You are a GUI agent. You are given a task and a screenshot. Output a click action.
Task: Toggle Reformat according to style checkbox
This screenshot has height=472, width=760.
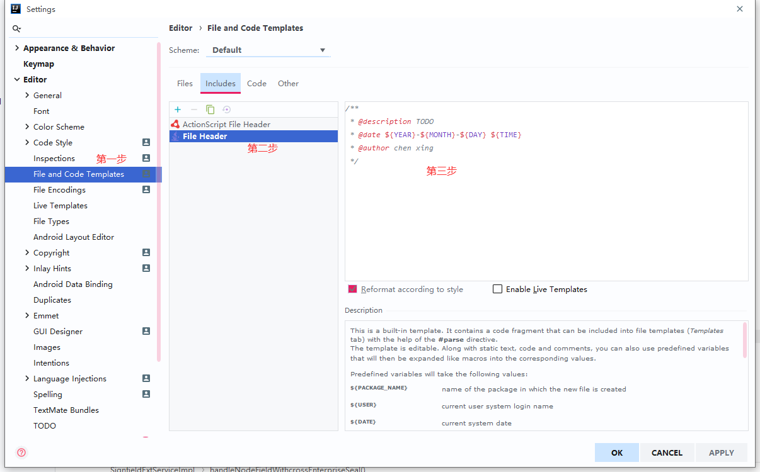pos(353,289)
